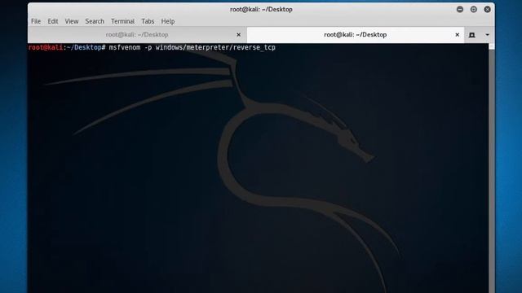522x293 pixels.
Task: Close the terminal window
Action: click(487, 9)
